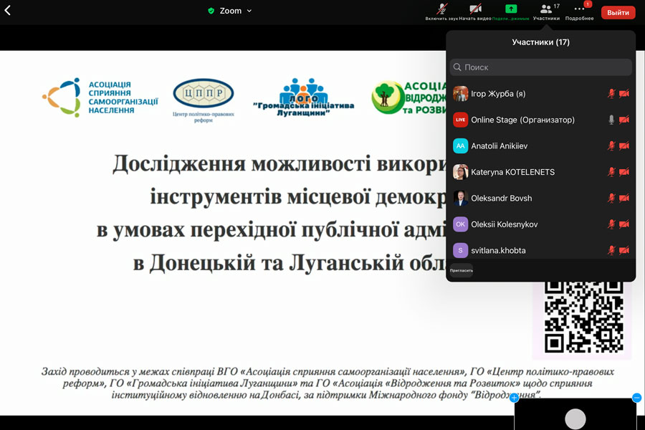
Task: Click muted mic icon for Oleksii Kolesnykov
Action: 611,224
